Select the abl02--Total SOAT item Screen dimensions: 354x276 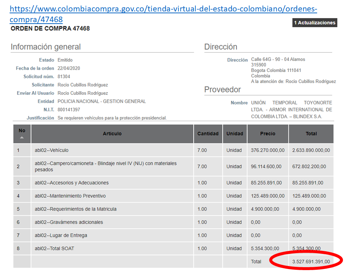pos(54,249)
